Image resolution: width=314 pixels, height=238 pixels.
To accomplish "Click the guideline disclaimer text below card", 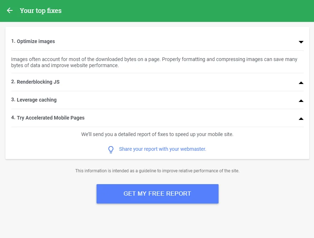I will click(157, 171).
